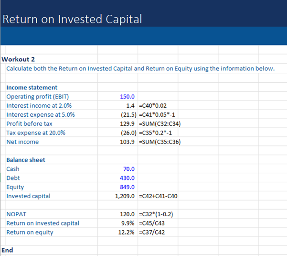The image size is (287, 256).
Task: Click the NOPAT value 120.0 cell
Action: (127, 214)
